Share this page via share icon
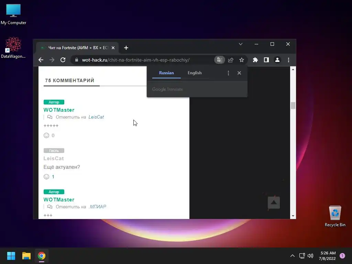This screenshot has width=352, height=264. [x=231, y=60]
